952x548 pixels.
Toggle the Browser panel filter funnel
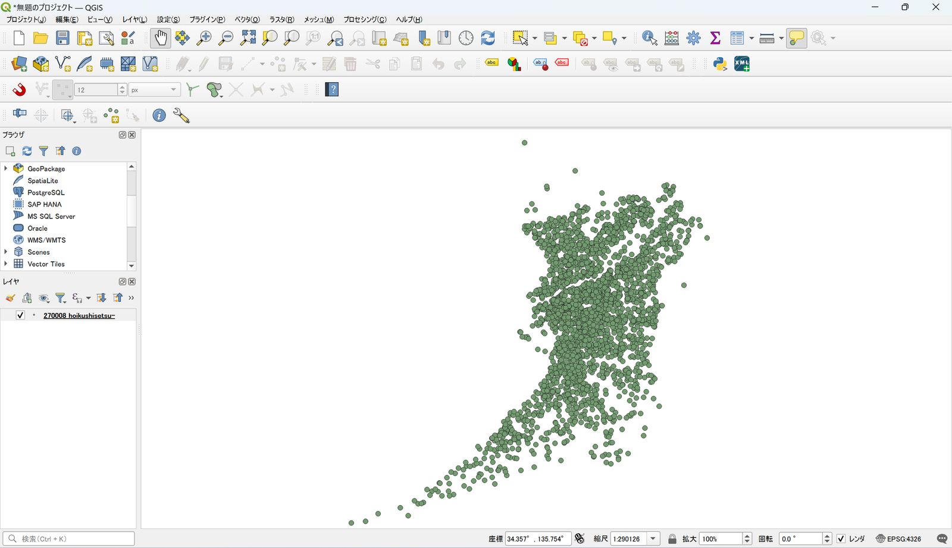point(43,151)
